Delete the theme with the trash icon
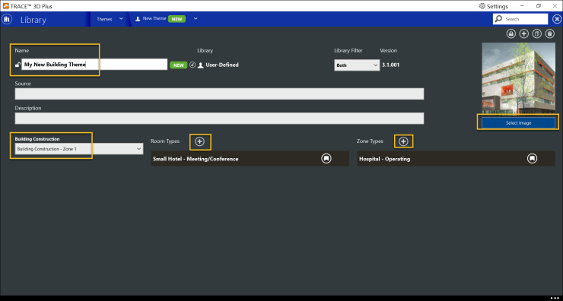Viewport: 563px width, 301px height. coord(550,33)
